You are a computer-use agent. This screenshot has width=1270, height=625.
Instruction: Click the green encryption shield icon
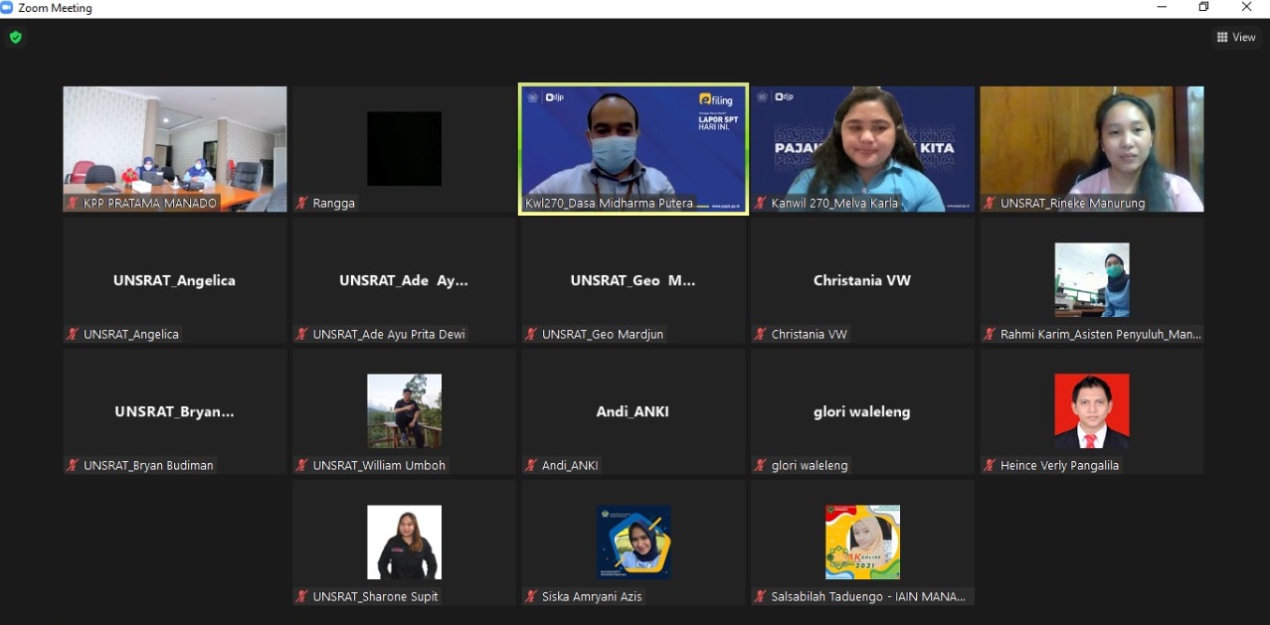point(15,38)
